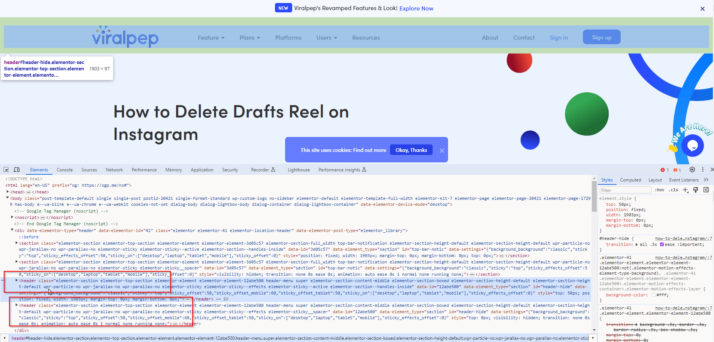Click the chat bubble widget icon
Image resolution: width=714 pixels, height=342 pixels.
692,146
